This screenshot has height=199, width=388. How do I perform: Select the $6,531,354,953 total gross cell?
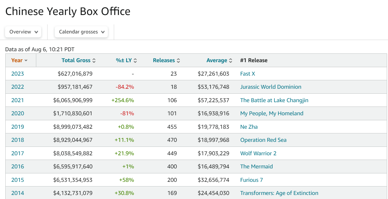(x=73, y=180)
